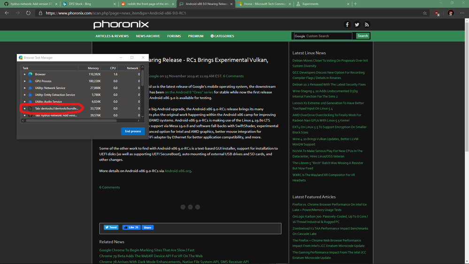Click task list right scroll arrow
469x264 pixels.
tap(138, 121)
